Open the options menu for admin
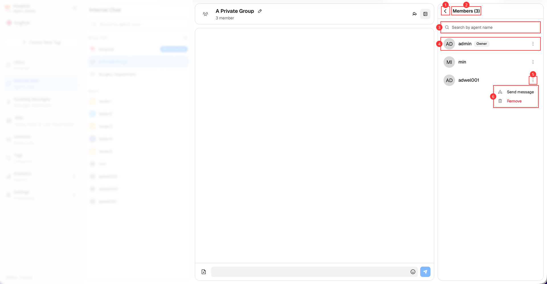The width and height of the screenshot is (547, 284). tap(533, 44)
